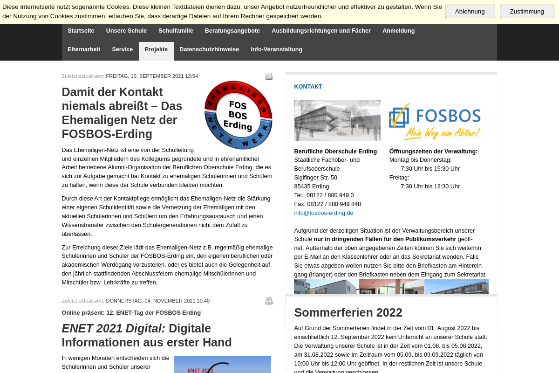Click street address Siglfinger Str. 50
This screenshot has height=373, width=559.
point(316,178)
